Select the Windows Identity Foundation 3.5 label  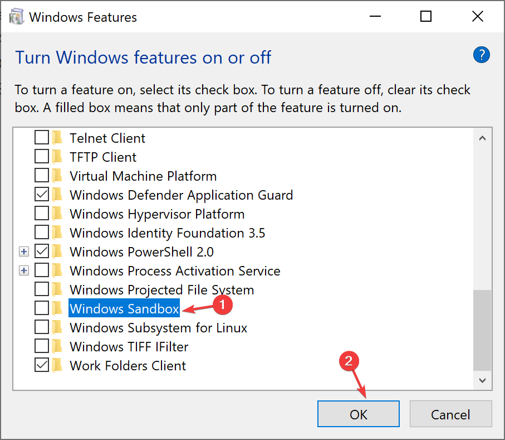[x=168, y=233]
